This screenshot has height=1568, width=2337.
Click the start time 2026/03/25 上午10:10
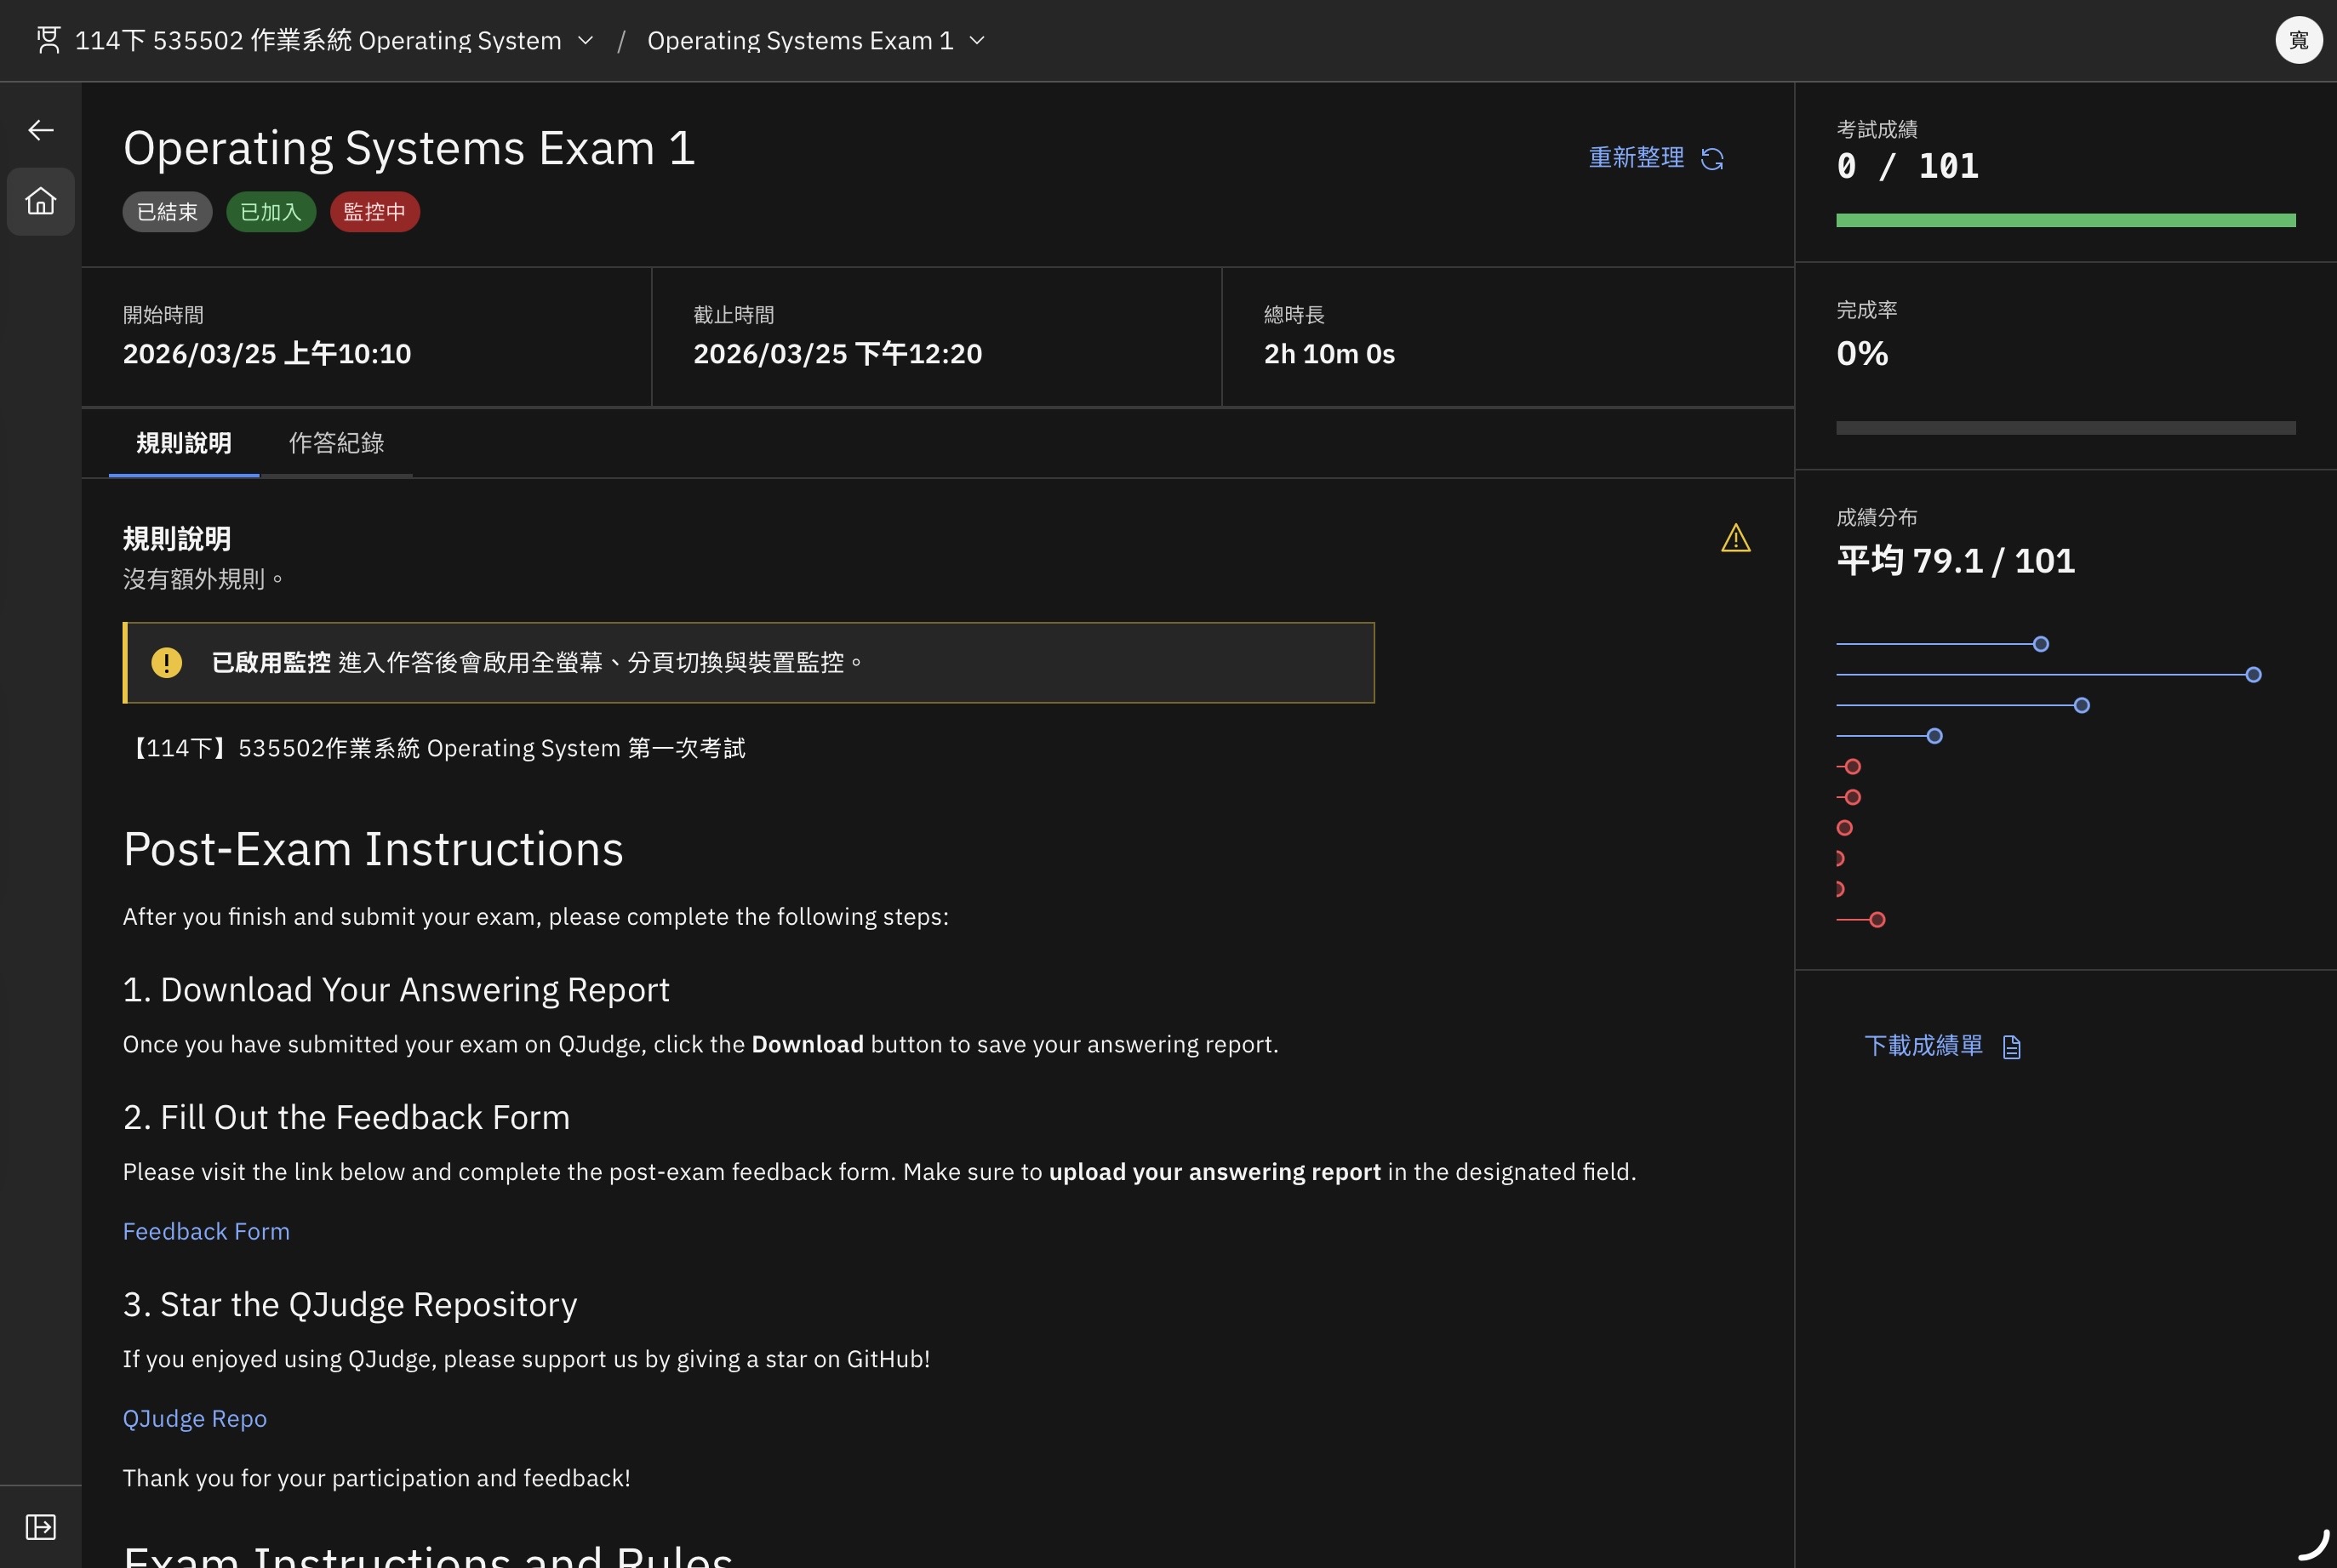click(267, 354)
